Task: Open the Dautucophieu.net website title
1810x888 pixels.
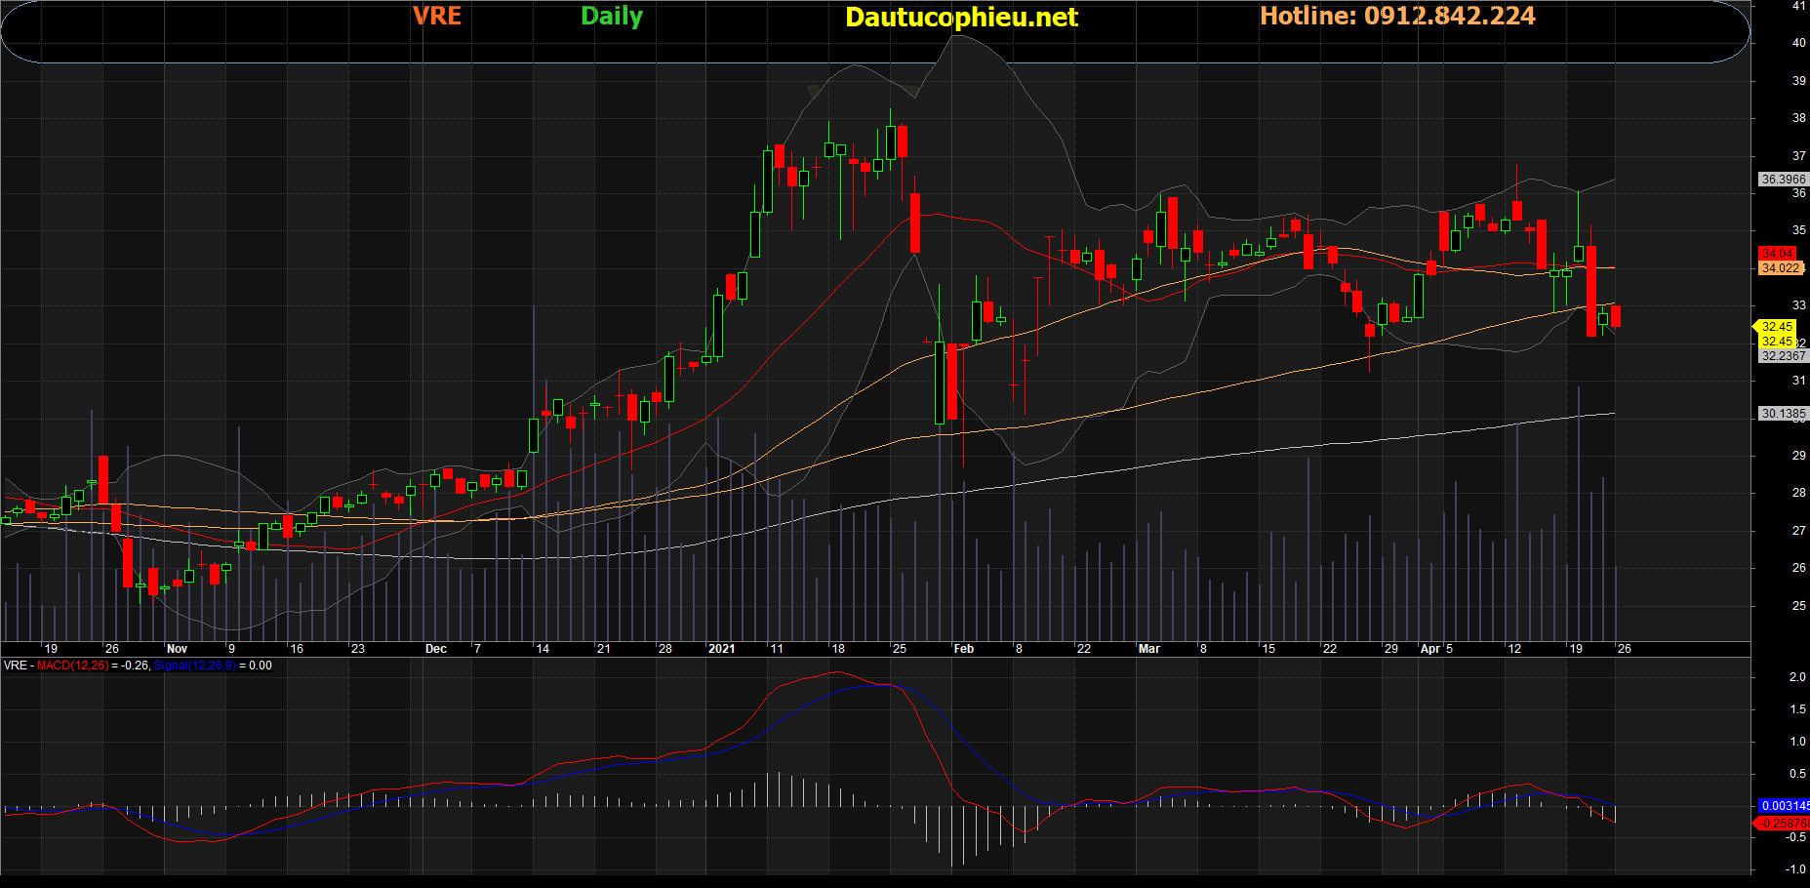Action: [961, 18]
